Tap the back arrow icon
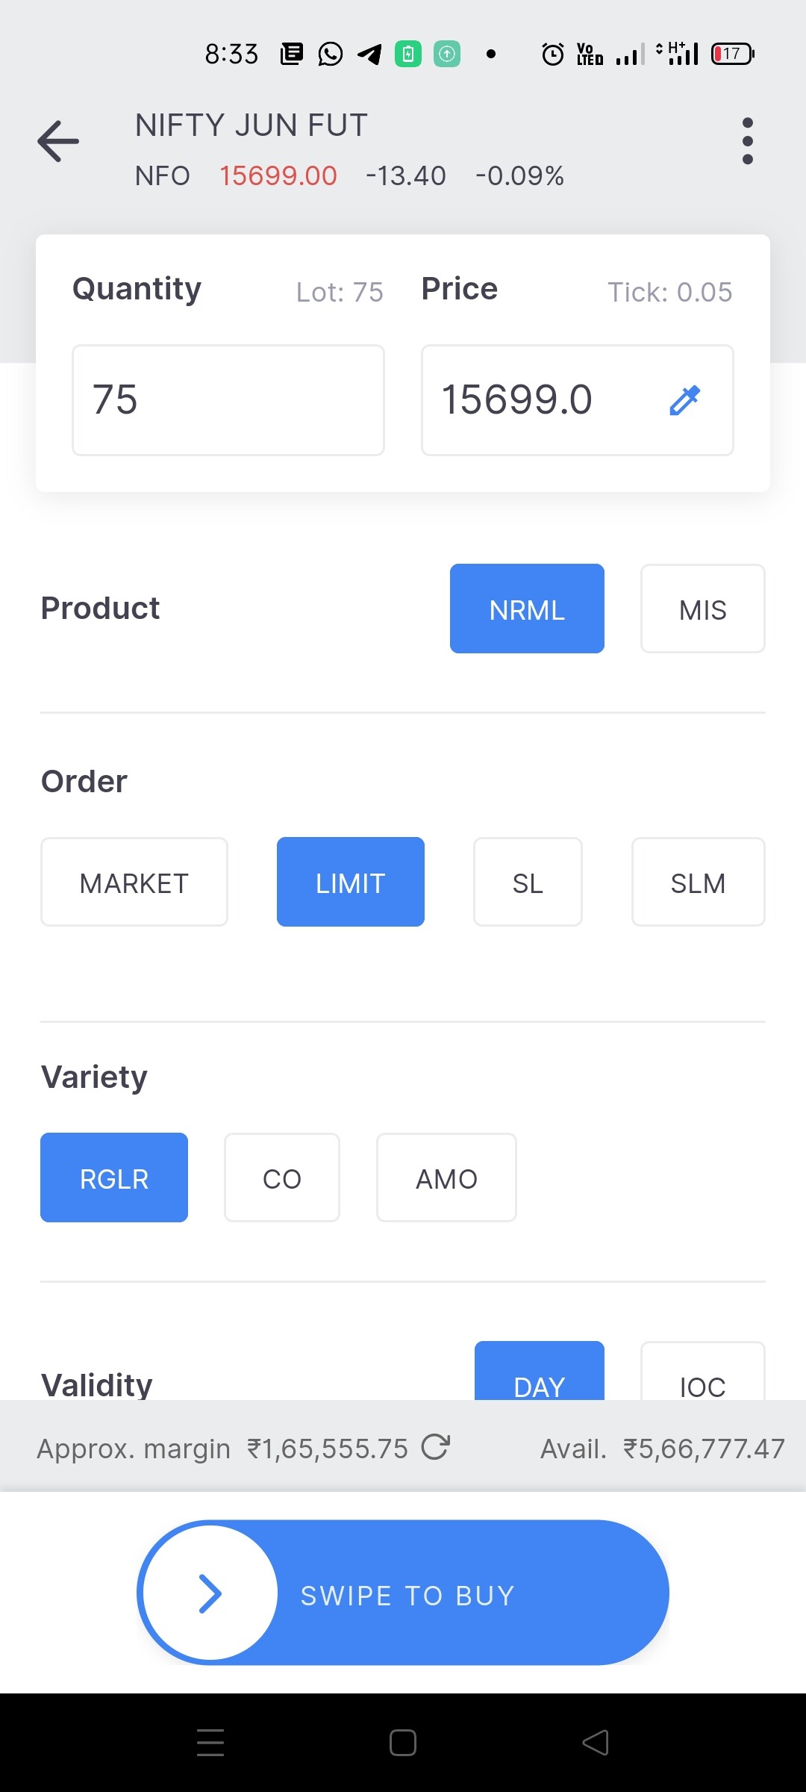806x1792 pixels. (58, 141)
